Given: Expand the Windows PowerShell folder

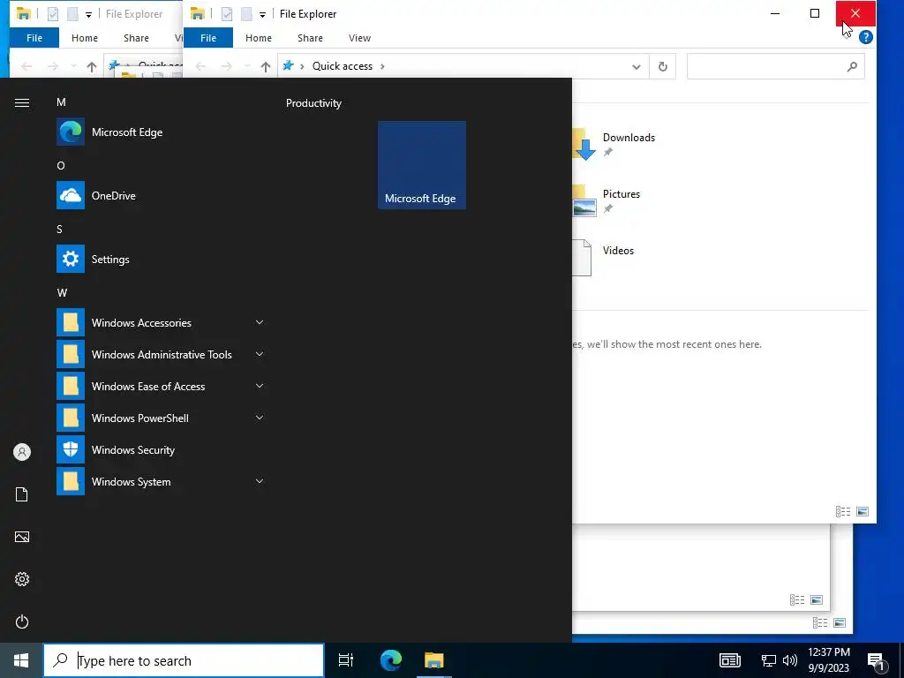Looking at the screenshot, I should (x=162, y=418).
